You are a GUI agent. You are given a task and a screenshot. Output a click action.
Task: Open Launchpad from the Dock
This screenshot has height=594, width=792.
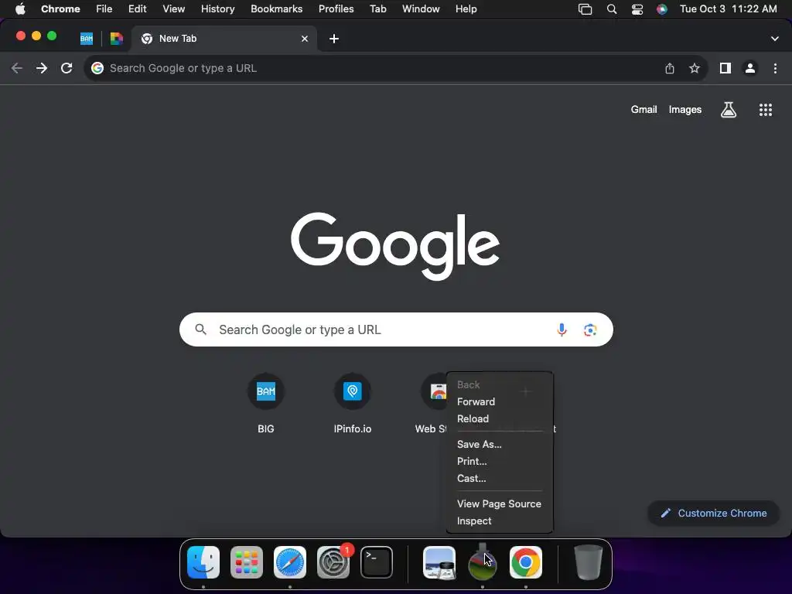pyautogui.click(x=247, y=562)
